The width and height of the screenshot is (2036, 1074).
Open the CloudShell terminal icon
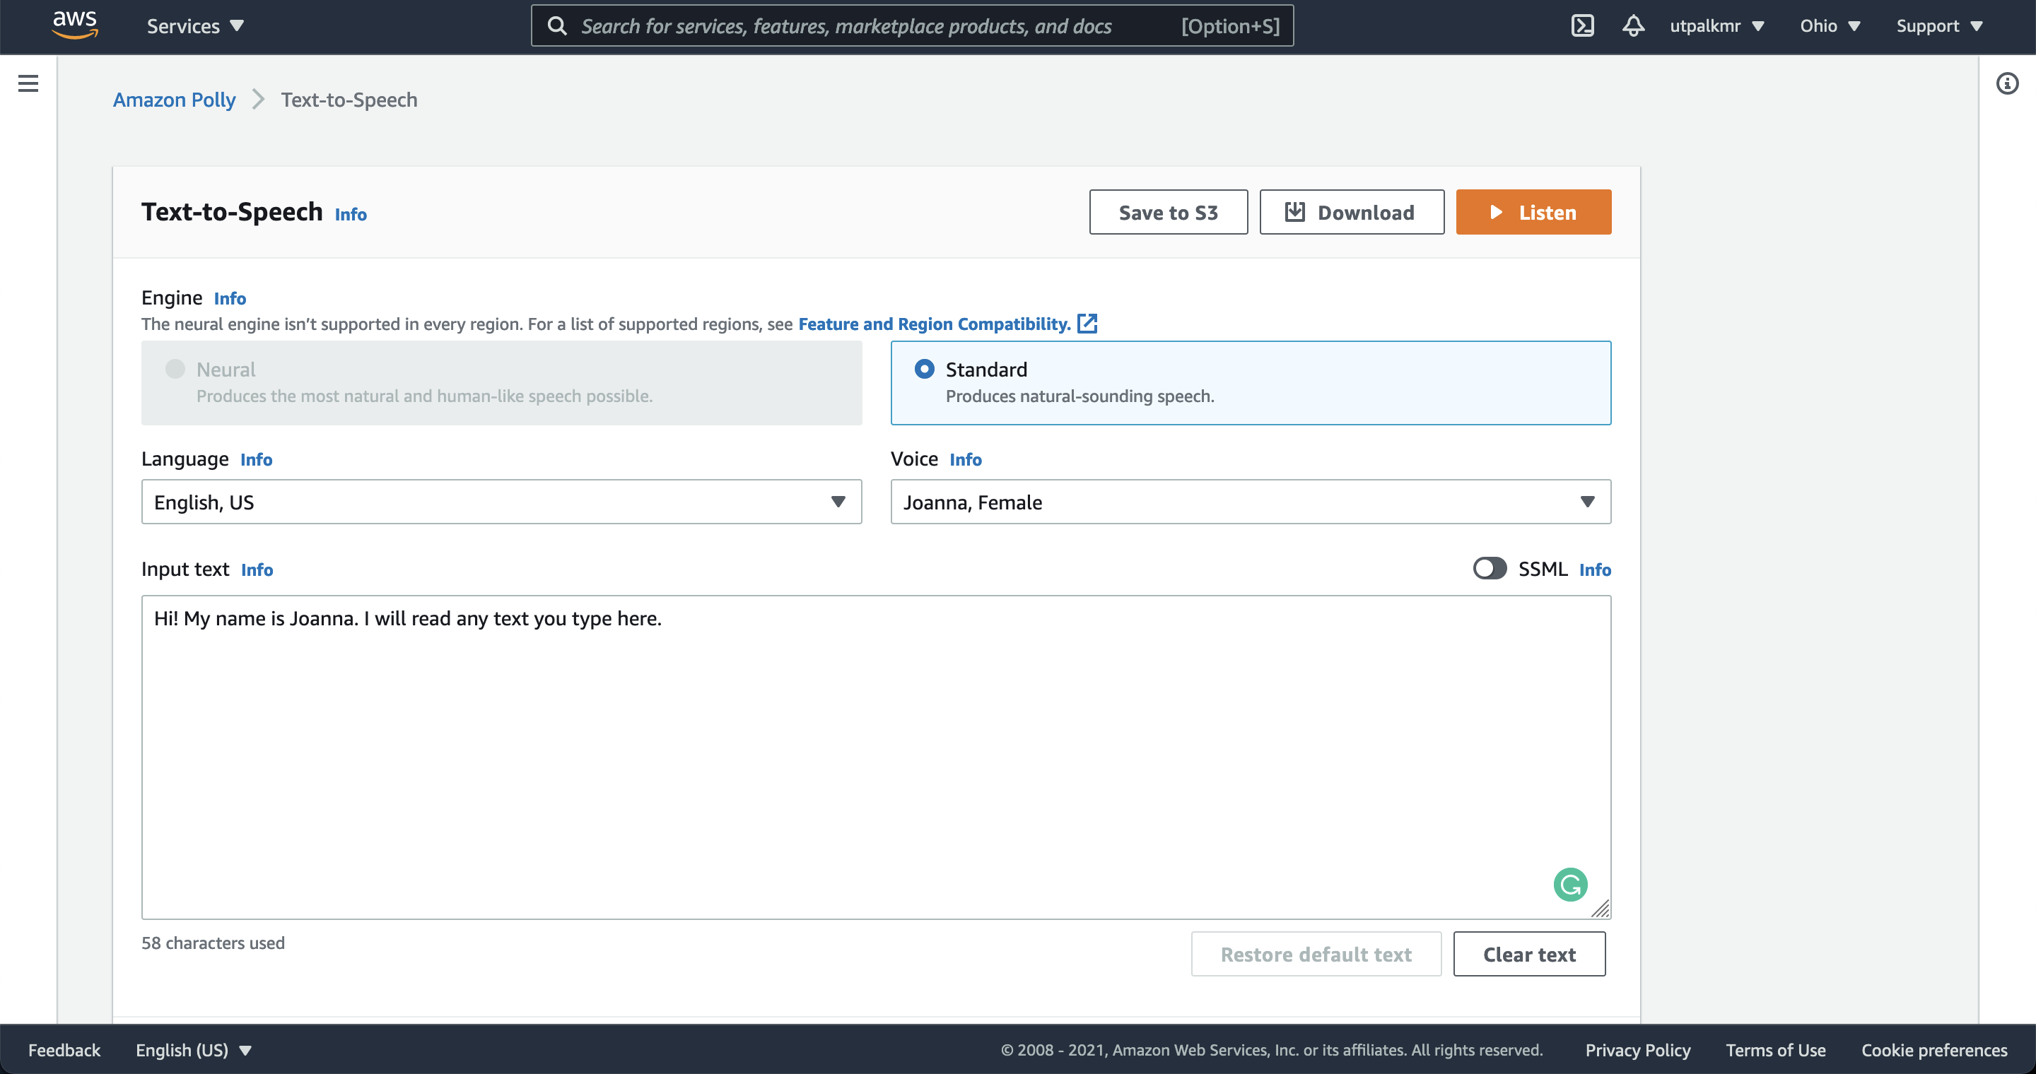pos(1582,26)
